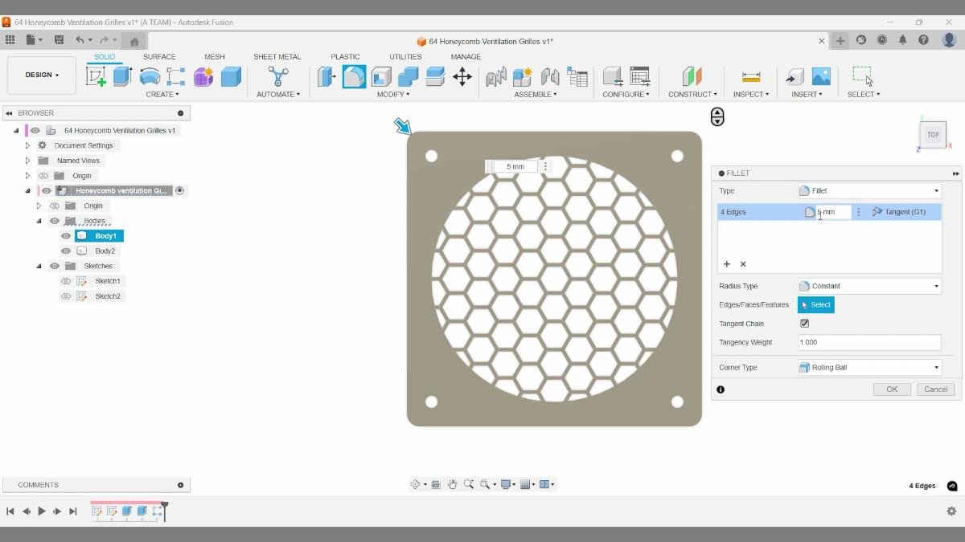Choose the Combine tool icon
This screenshot has height=542, width=965.
pyautogui.click(x=409, y=76)
